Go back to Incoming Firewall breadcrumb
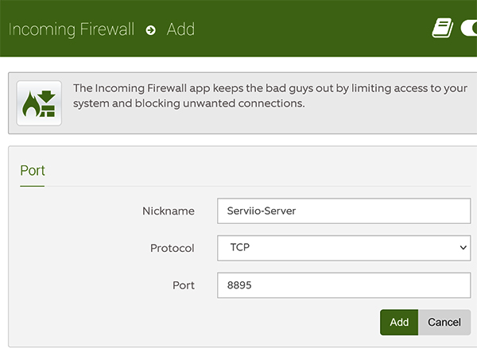The height and width of the screenshot is (352, 477). [x=72, y=29]
